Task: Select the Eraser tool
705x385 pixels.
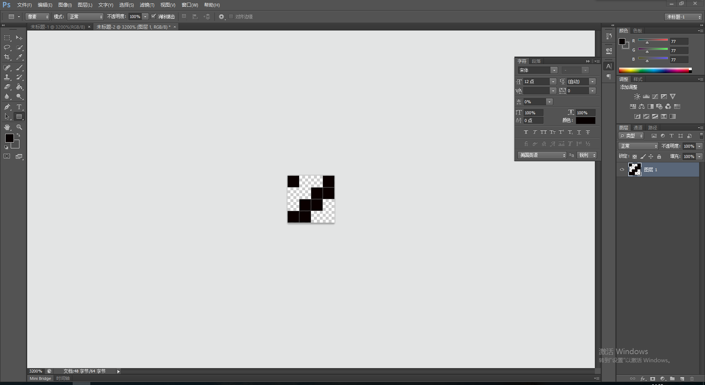Action: pyautogui.click(x=7, y=87)
